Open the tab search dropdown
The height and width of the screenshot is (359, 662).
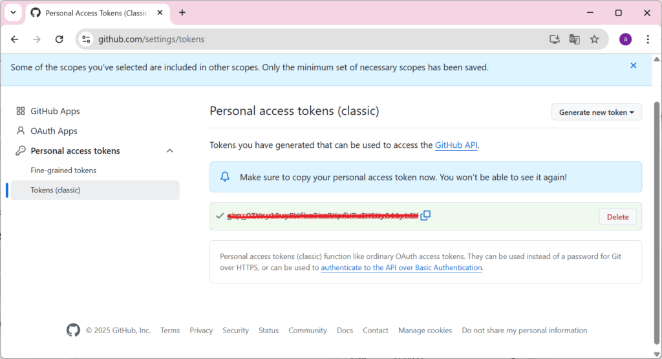point(13,12)
